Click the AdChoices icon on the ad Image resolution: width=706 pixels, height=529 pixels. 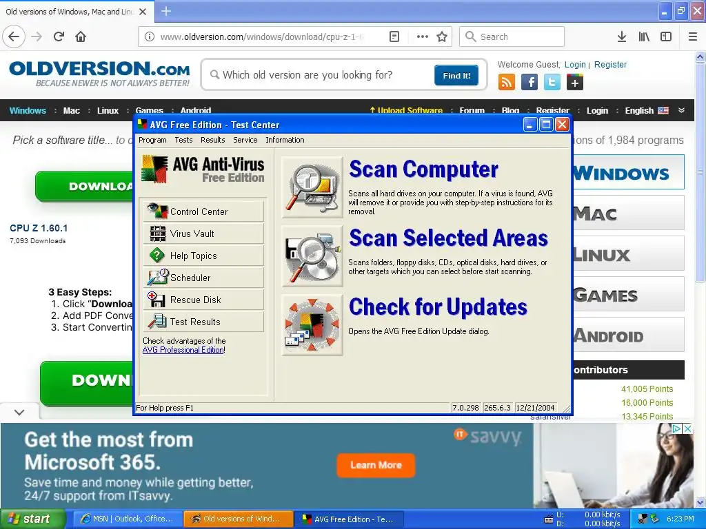676,428
